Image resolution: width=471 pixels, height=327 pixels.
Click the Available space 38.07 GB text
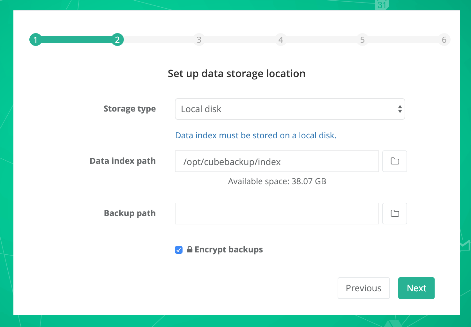point(277,181)
